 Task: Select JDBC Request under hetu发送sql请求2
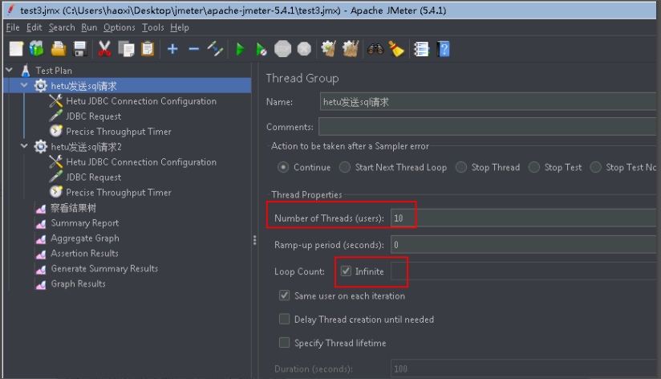coord(93,177)
